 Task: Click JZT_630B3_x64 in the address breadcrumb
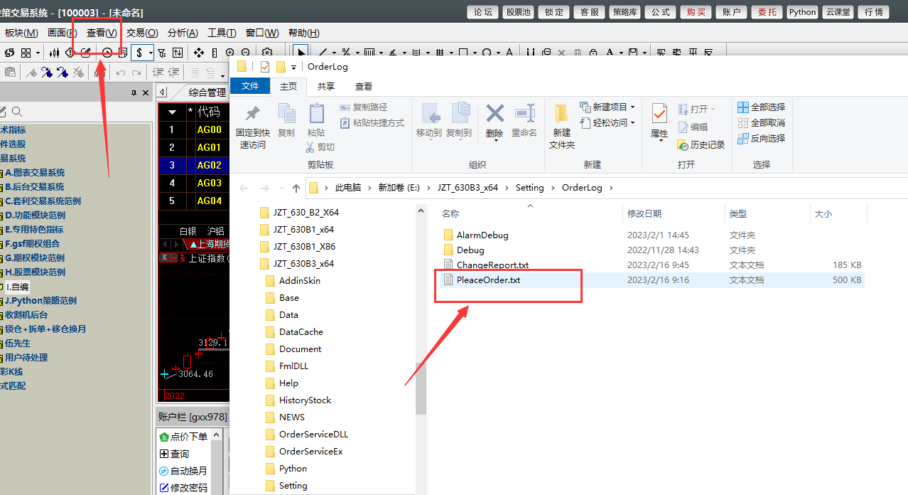[467, 188]
